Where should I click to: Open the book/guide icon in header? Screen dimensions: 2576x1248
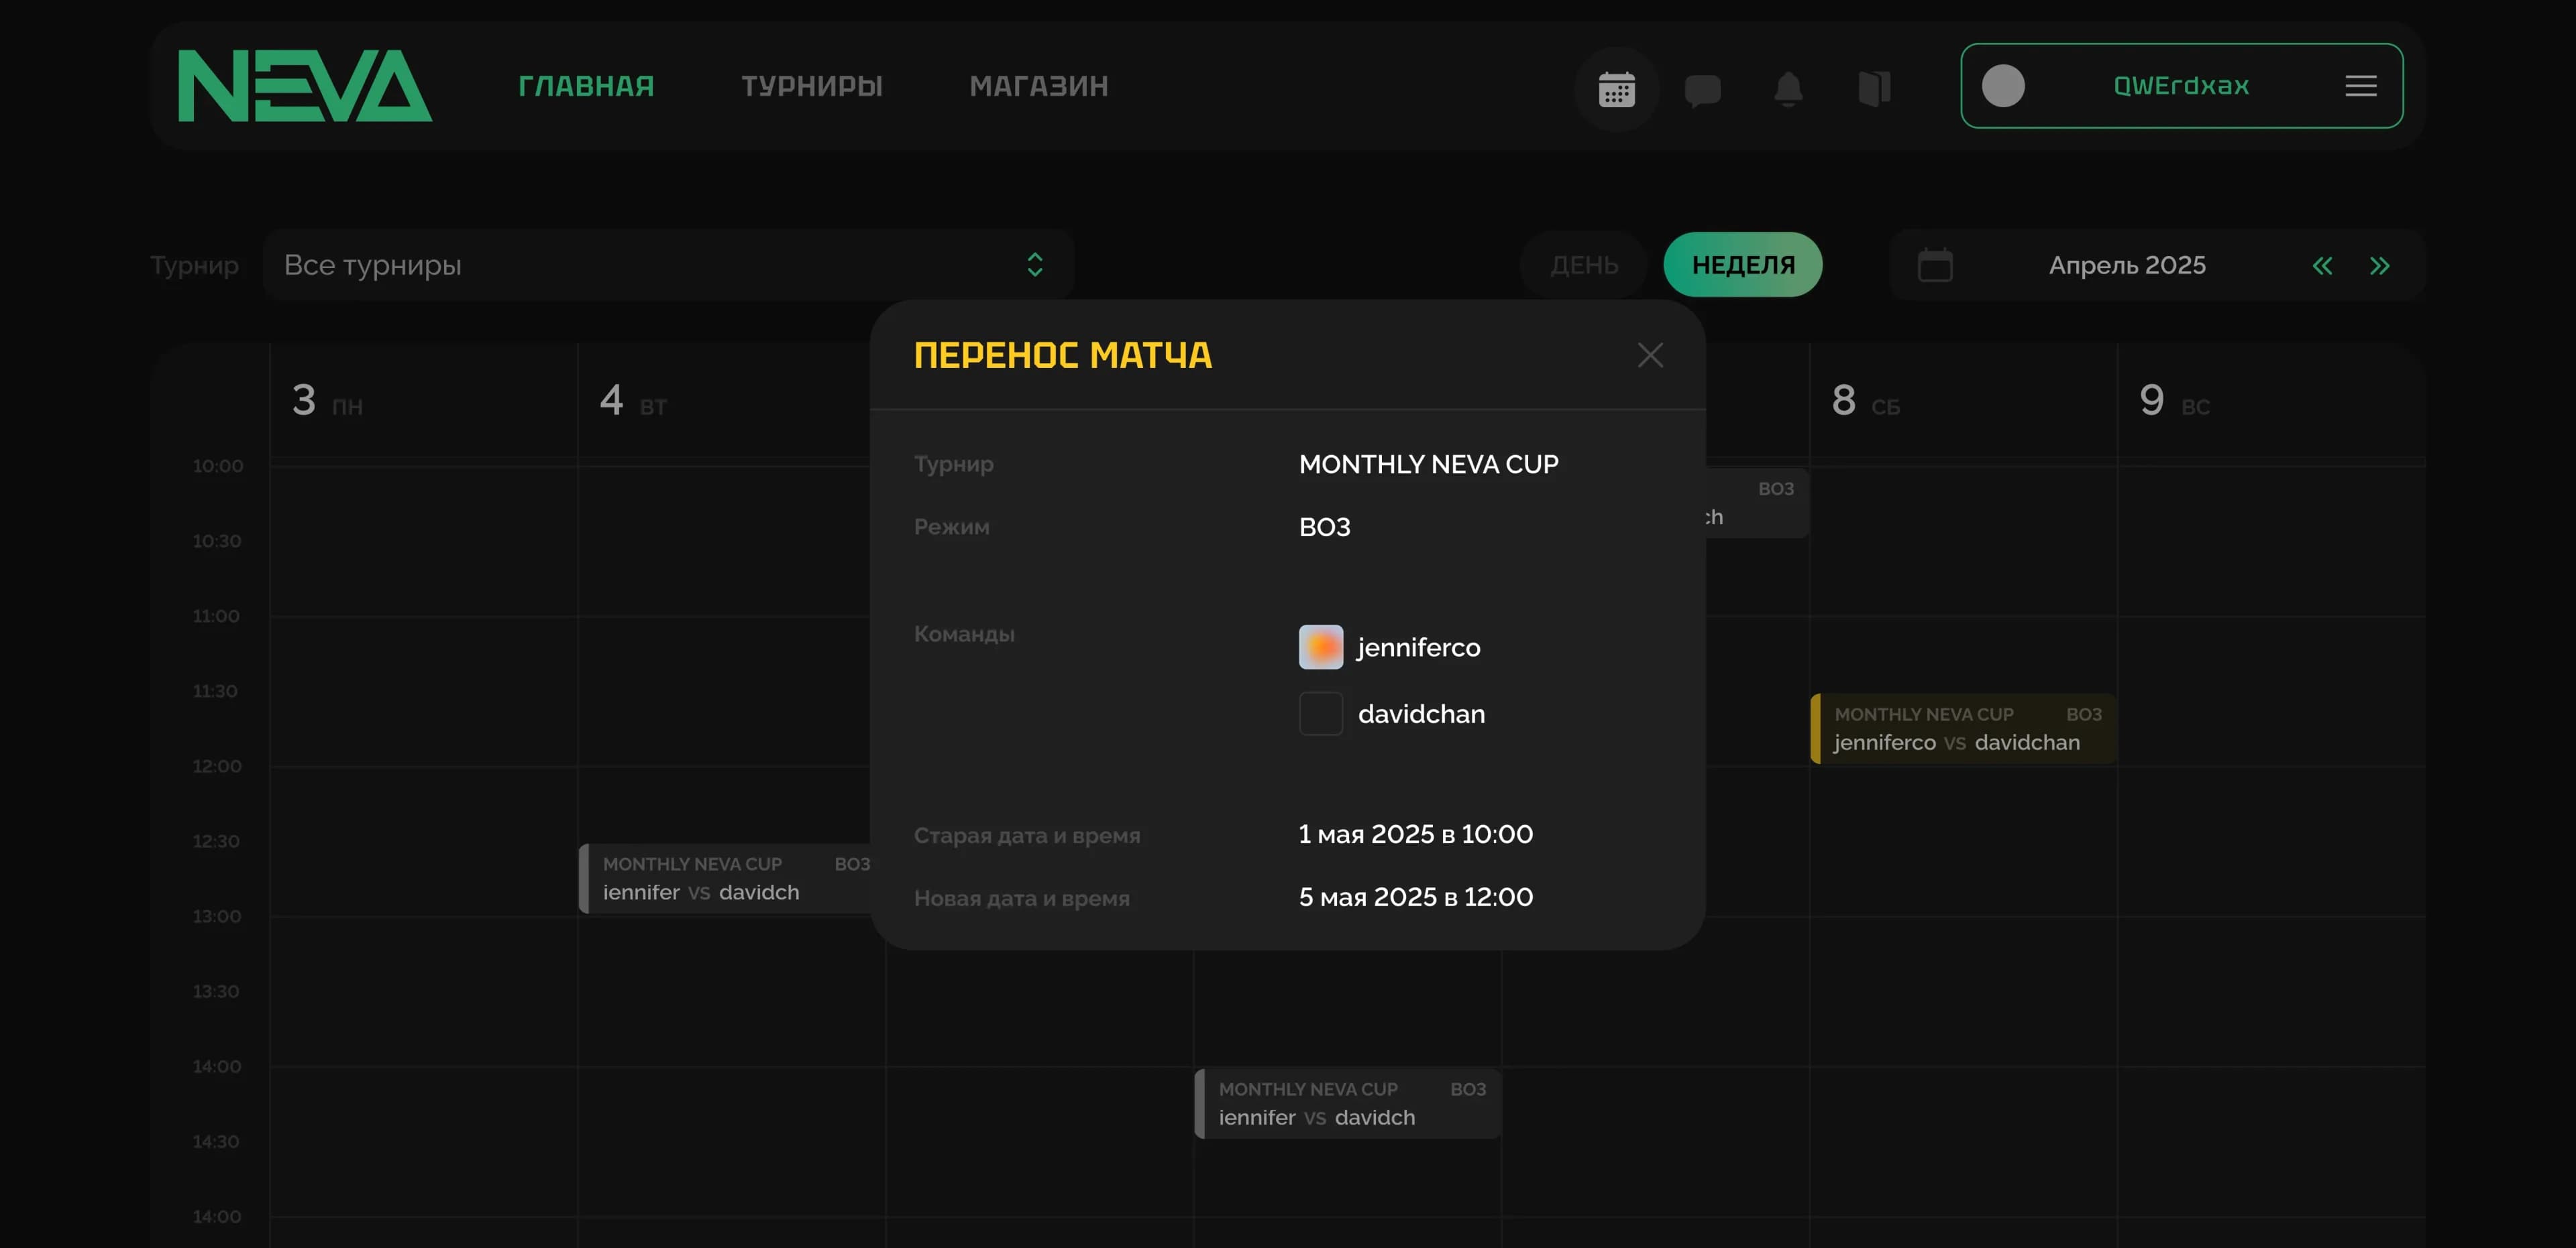pos(1874,88)
